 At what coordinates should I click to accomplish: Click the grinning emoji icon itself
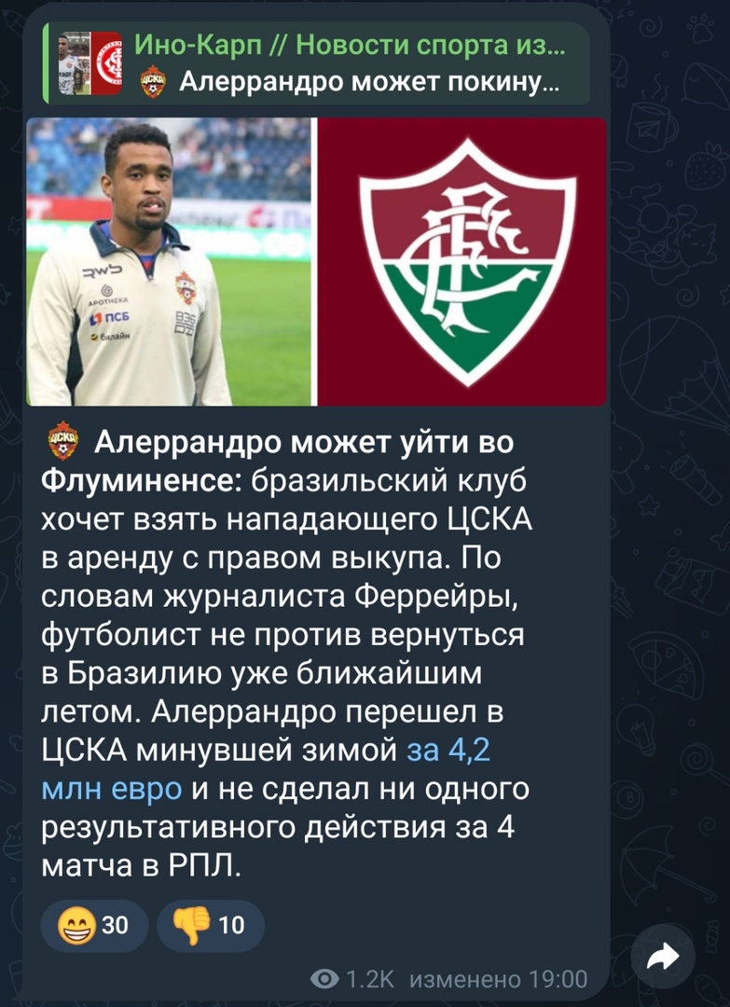pos(75,926)
